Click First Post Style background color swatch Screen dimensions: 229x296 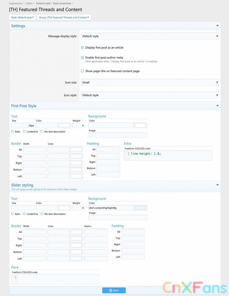140,125
